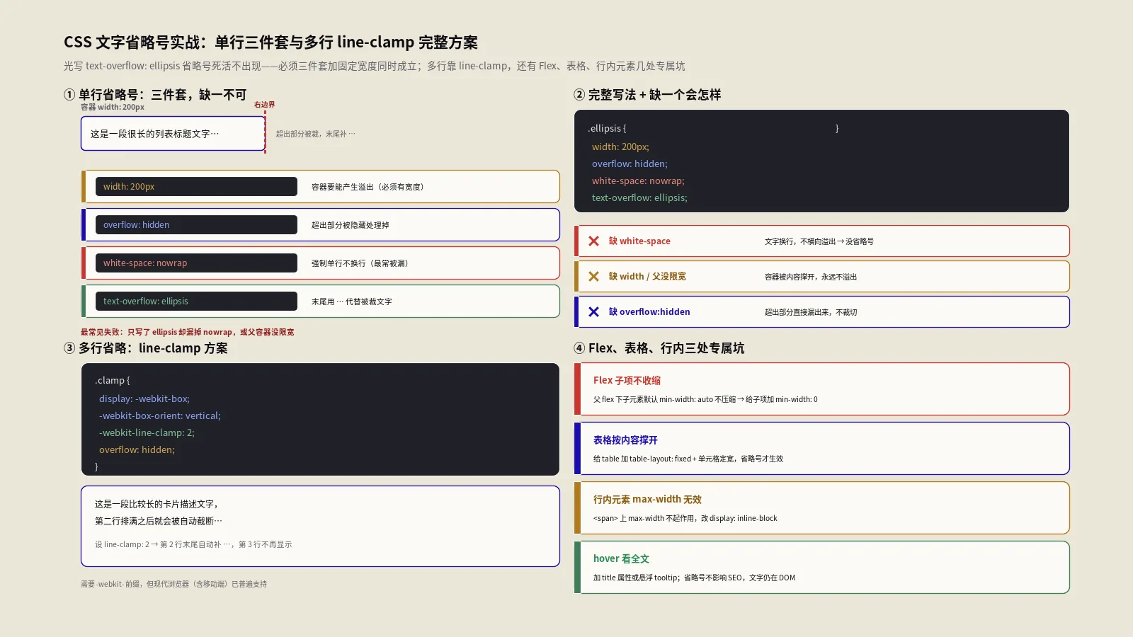Screen dimensions: 1133x637
Task: Click the card title 'hover 看全文'
Action: pos(621,559)
